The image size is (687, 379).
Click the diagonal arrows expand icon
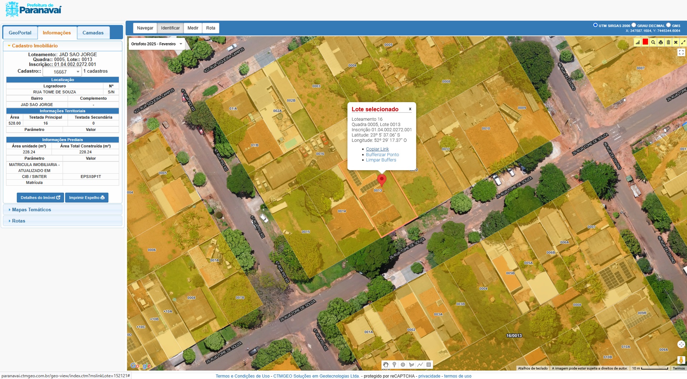click(683, 42)
